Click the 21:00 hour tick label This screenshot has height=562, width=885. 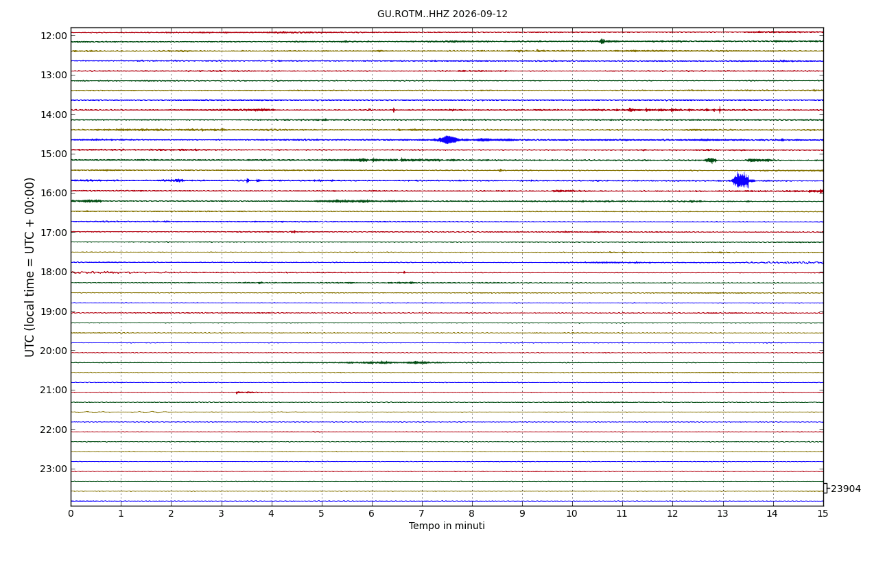pos(54,390)
